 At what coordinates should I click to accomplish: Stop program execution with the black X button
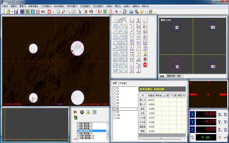point(82,112)
